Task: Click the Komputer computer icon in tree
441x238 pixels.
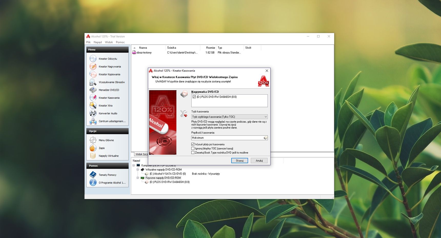Action: pyautogui.click(x=138, y=165)
